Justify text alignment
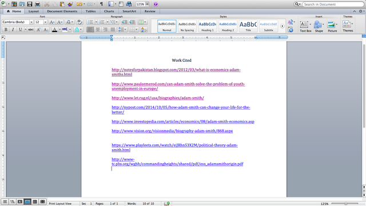Viewport: 366px width, 206px height. coord(113,29)
